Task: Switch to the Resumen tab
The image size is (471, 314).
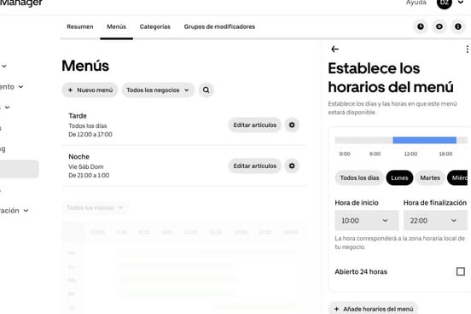Action: tap(80, 26)
